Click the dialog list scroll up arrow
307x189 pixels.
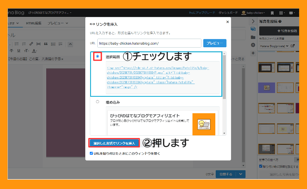pos(224,53)
